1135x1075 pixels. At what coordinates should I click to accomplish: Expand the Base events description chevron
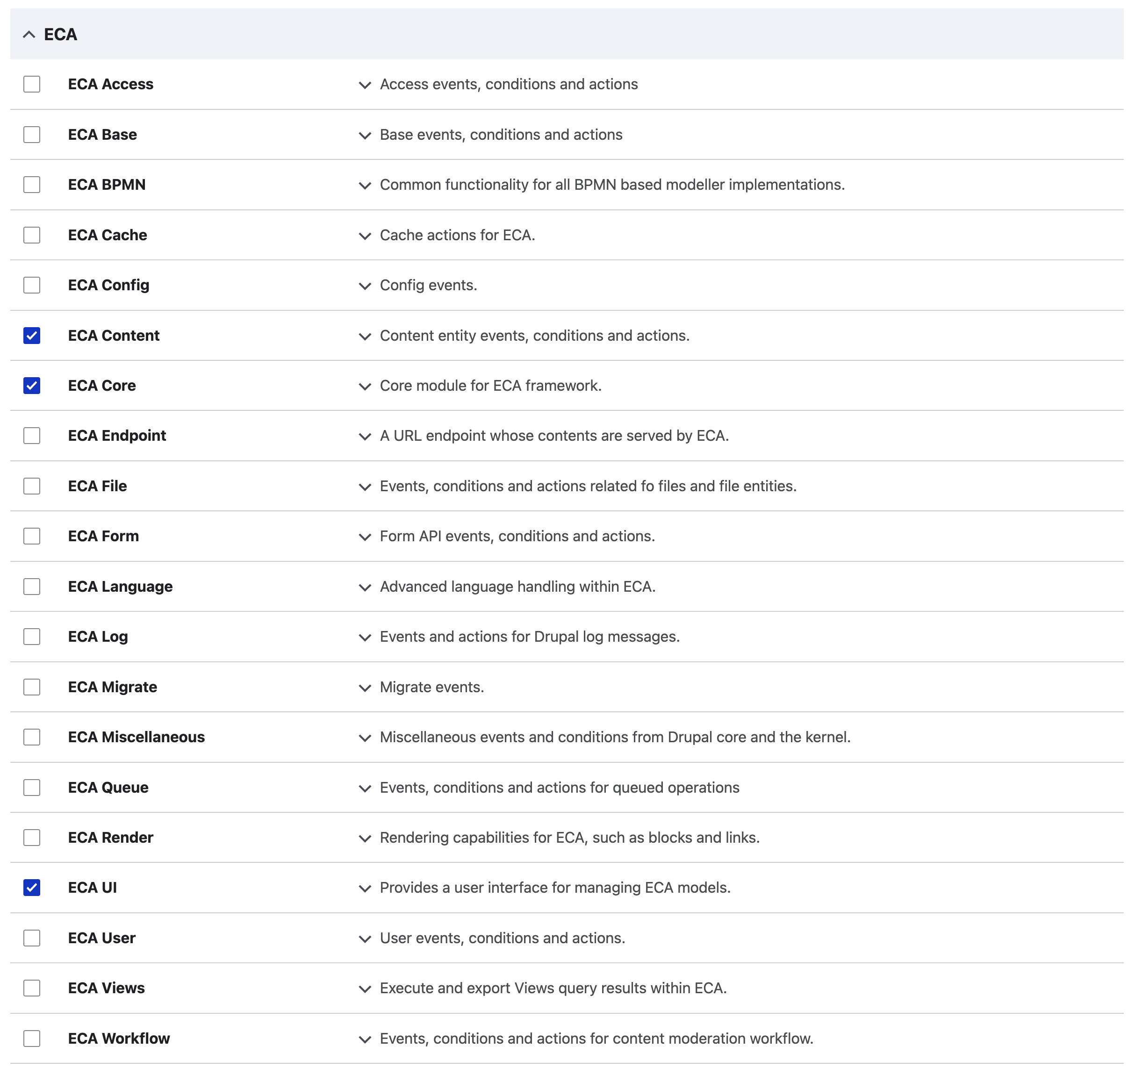pos(365,136)
